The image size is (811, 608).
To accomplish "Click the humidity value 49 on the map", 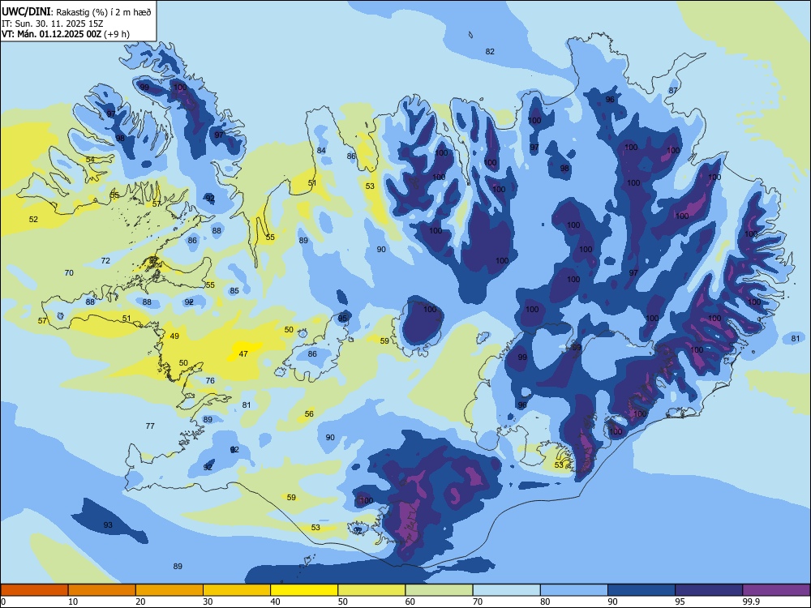I will click(175, 336).
